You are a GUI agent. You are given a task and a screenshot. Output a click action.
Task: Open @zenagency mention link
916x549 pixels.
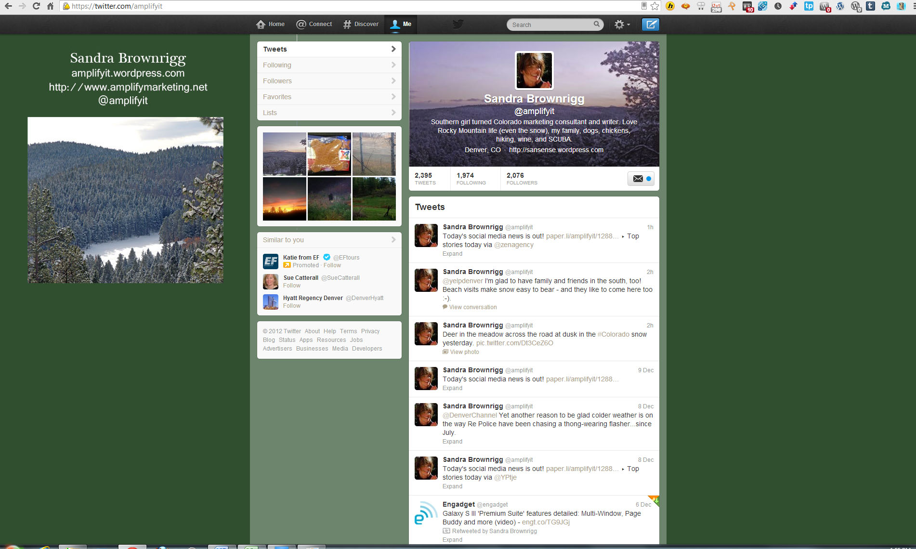click(x=514, y=245)
